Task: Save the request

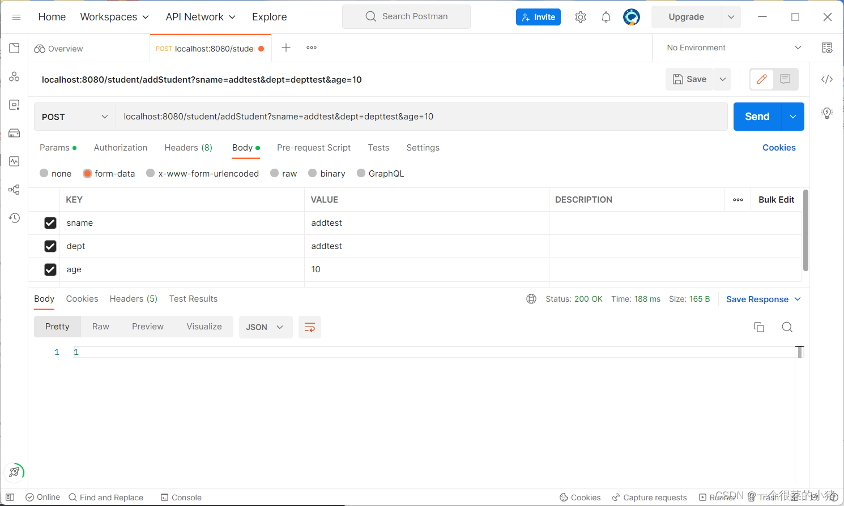Action: coord(689,79)
